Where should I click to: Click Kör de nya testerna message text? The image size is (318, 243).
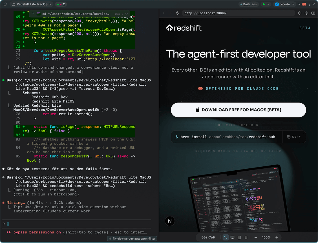(59, 169)
